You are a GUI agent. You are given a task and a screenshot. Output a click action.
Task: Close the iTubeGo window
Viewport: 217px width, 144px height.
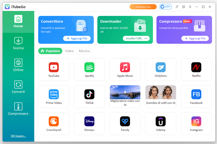point(210,7)
